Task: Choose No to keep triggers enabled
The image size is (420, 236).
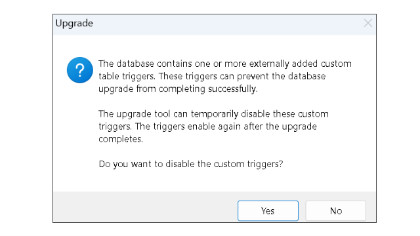Action: click(x=335, y=211)
